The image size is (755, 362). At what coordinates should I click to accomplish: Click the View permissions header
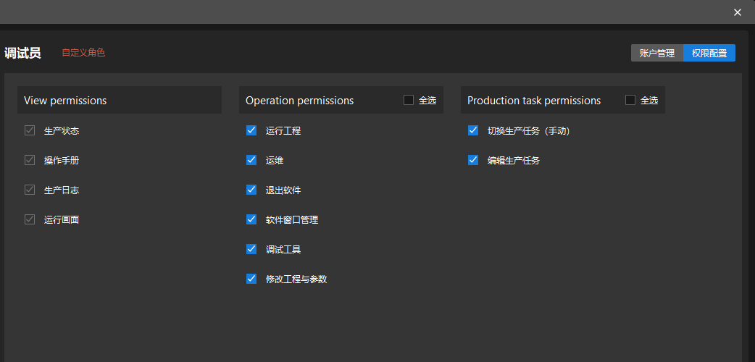(65, 101)
